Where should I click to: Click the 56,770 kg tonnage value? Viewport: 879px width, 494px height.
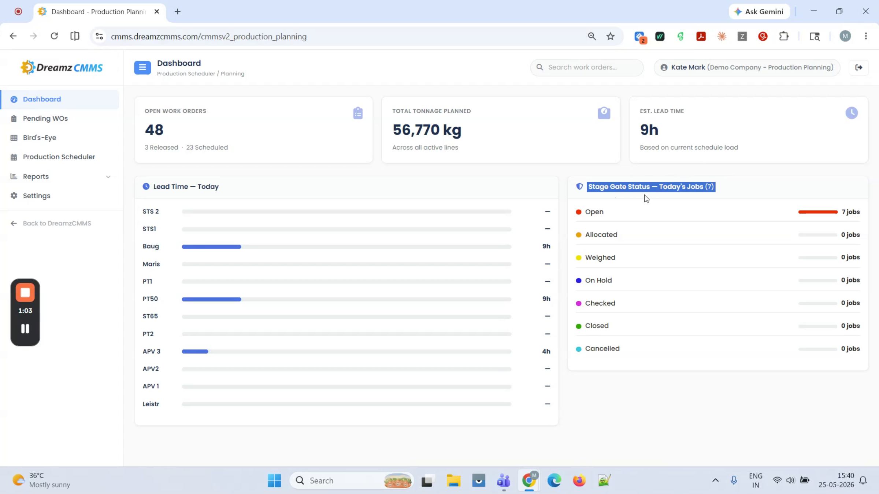click(x=427, y=130)
